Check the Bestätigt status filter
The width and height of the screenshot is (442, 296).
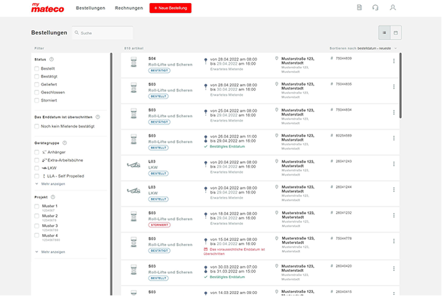pos(37,76)
